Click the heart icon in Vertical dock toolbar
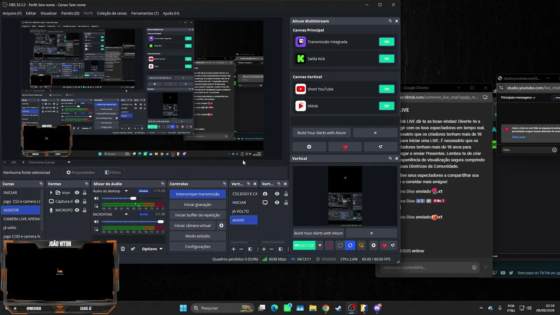 pyautogui.click(x=384, y=245)
